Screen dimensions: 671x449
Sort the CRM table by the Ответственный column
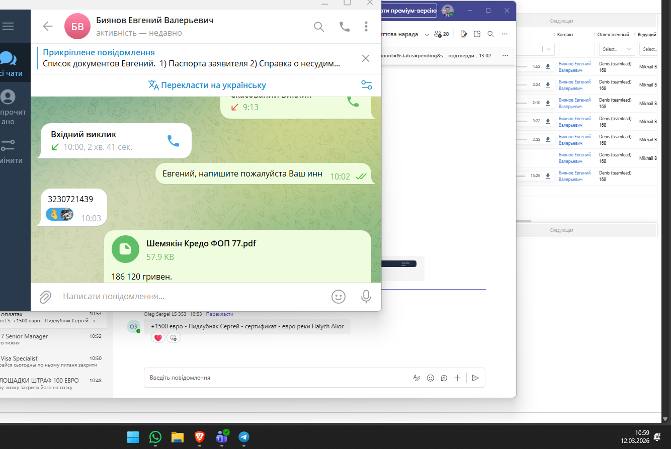point(613,35)
